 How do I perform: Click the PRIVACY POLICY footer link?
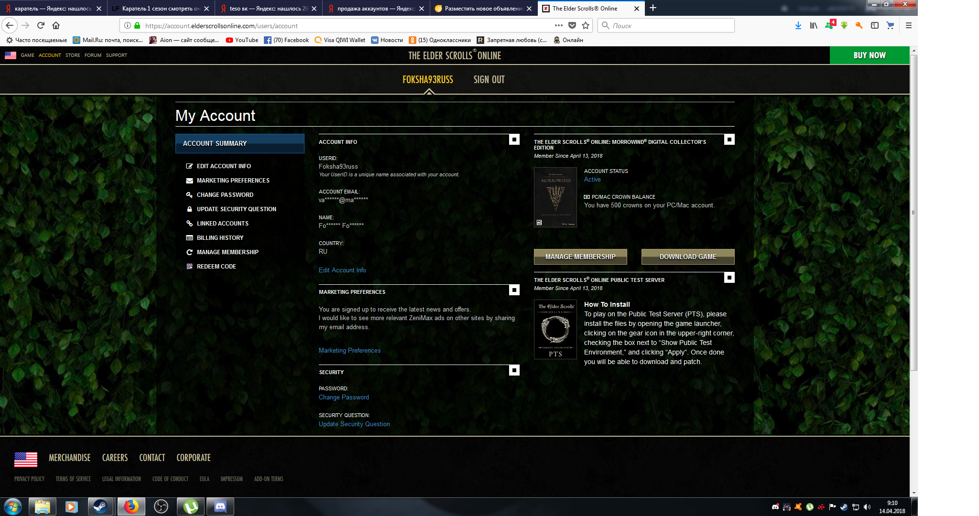coord(29,479)
